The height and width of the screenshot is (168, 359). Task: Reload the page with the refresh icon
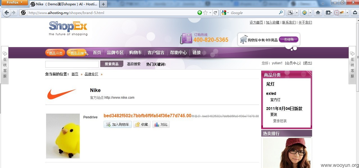[215, 13]
